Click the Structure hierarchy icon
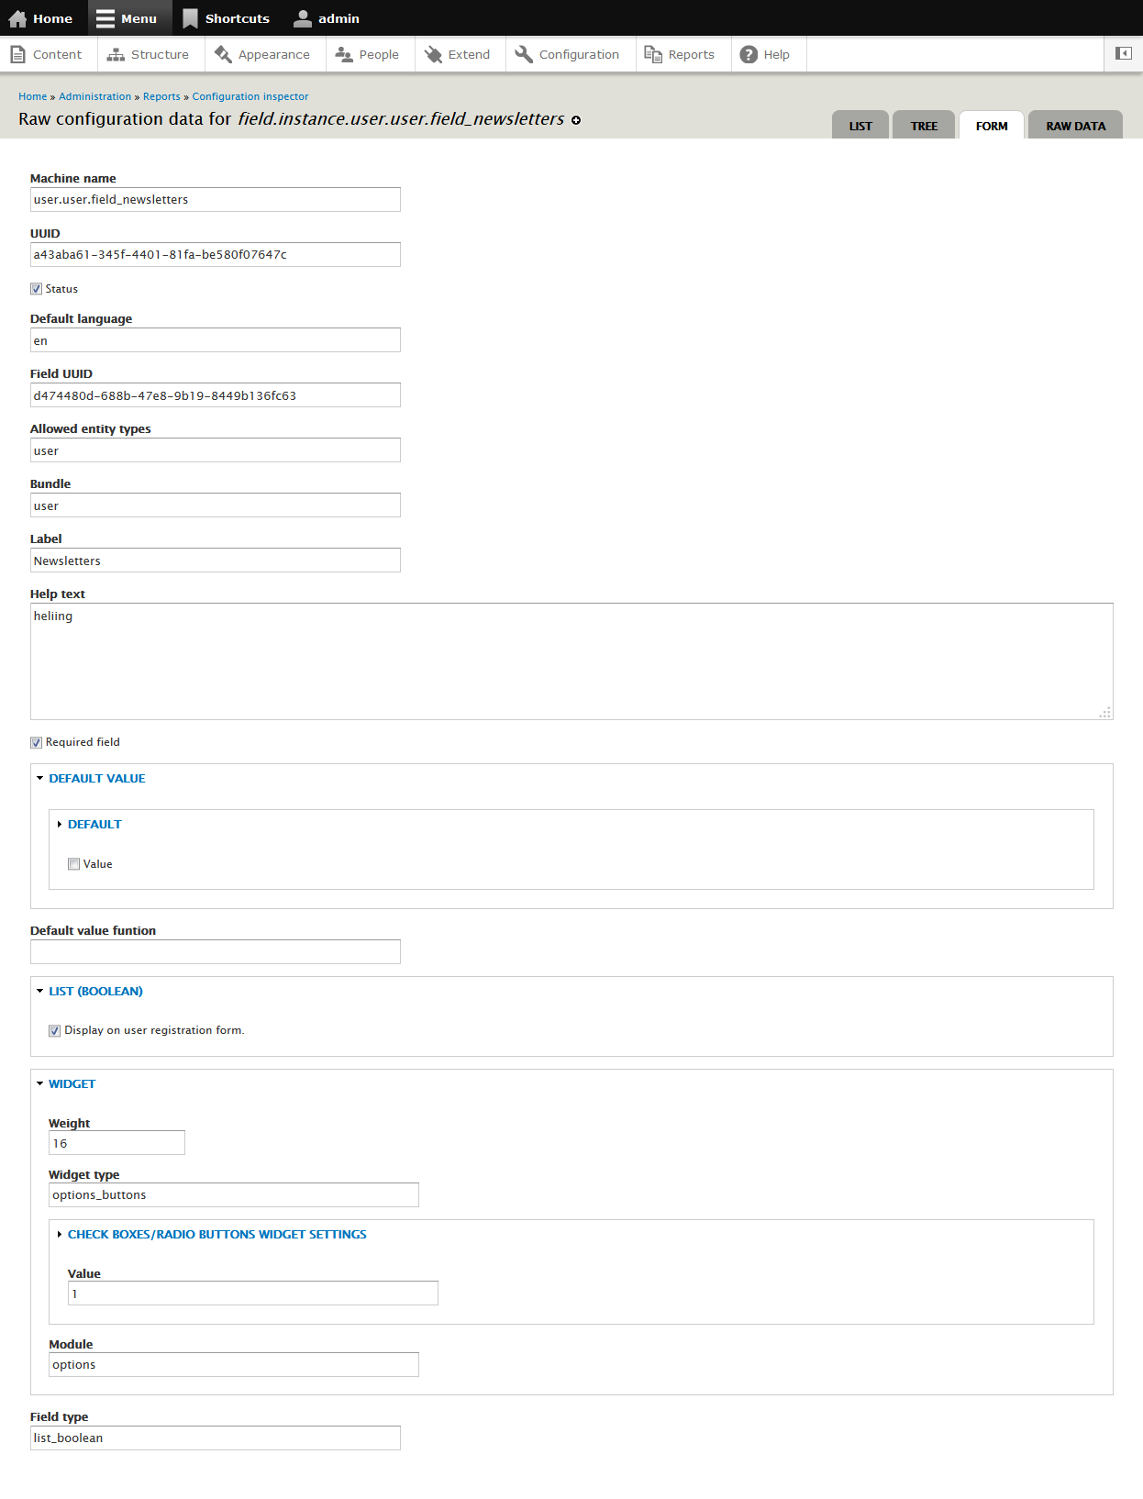 [116, 55]
